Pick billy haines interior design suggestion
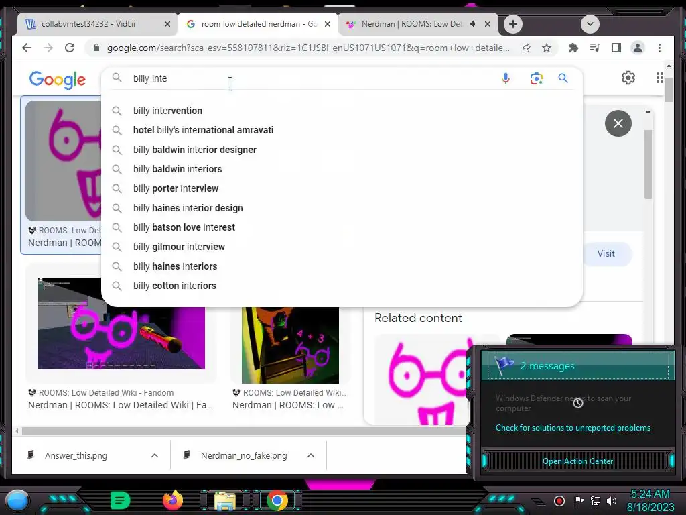The height and width of the screenshot is (515, 686). [342, 208]
